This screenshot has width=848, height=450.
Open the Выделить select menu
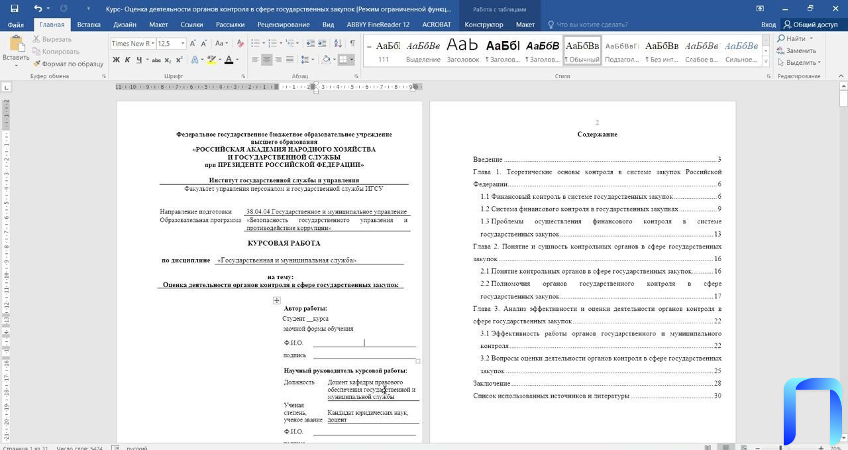pyautogui.click(x=799, y=62)
